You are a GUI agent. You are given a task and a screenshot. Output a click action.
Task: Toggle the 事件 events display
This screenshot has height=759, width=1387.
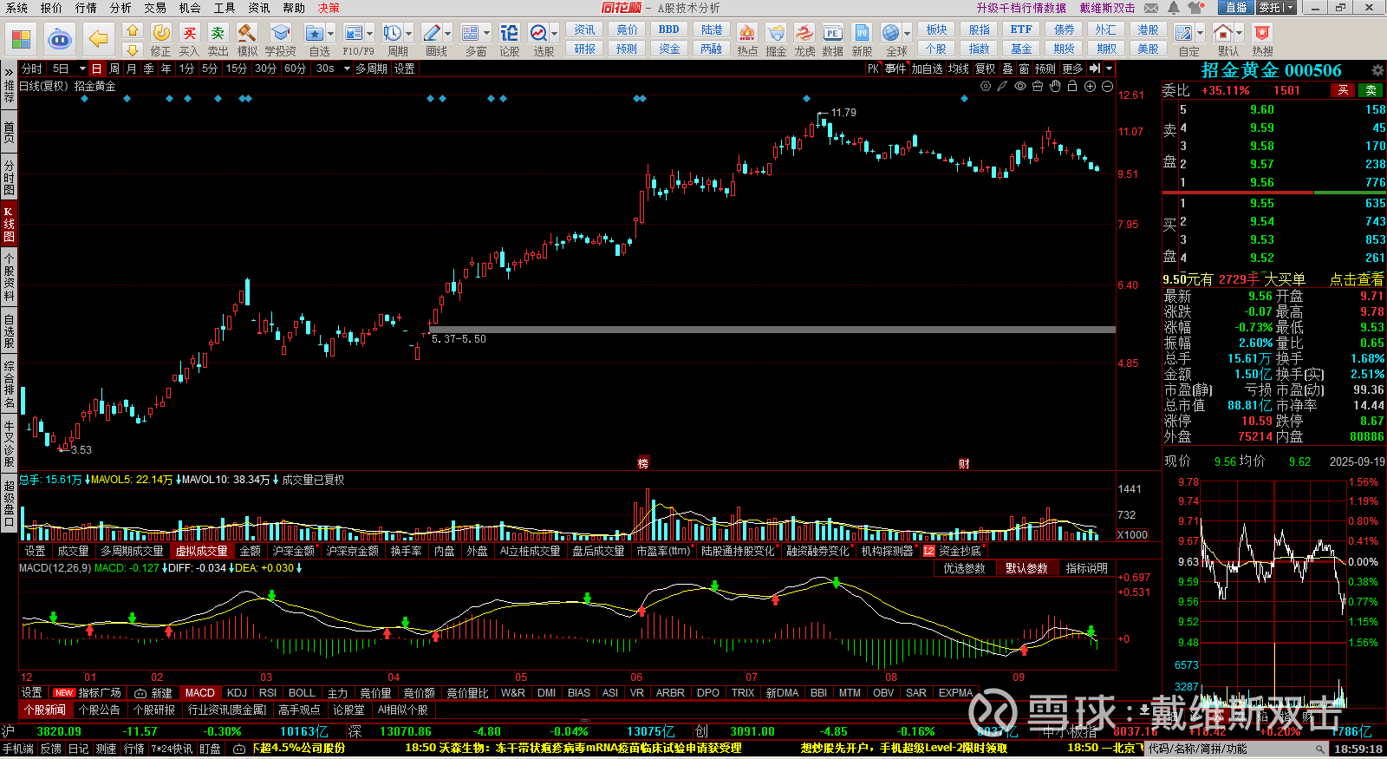click(x=895, y=69)
